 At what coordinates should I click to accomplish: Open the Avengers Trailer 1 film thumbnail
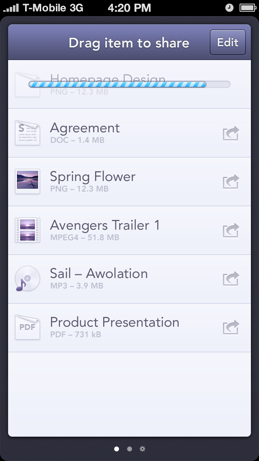click(x=28, y=230)
